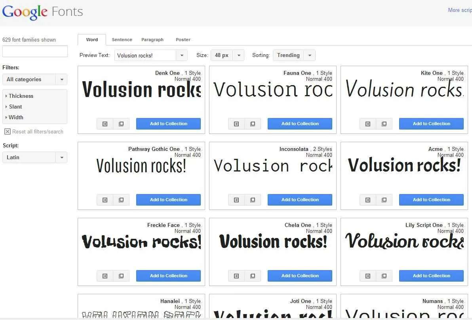Click pop-out icon on Chela One card

(253, 276)
